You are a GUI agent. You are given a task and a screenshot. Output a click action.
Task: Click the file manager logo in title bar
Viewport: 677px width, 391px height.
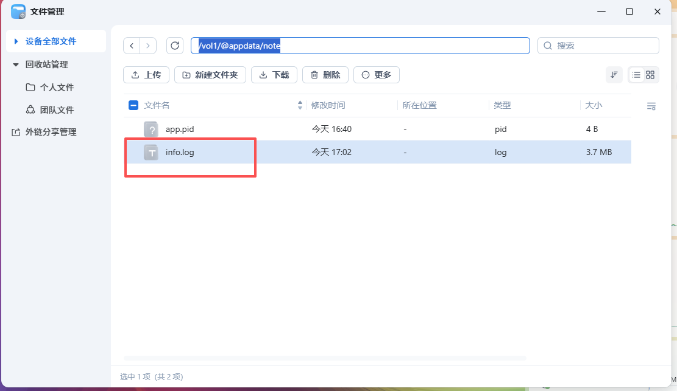tap(16, 11)
